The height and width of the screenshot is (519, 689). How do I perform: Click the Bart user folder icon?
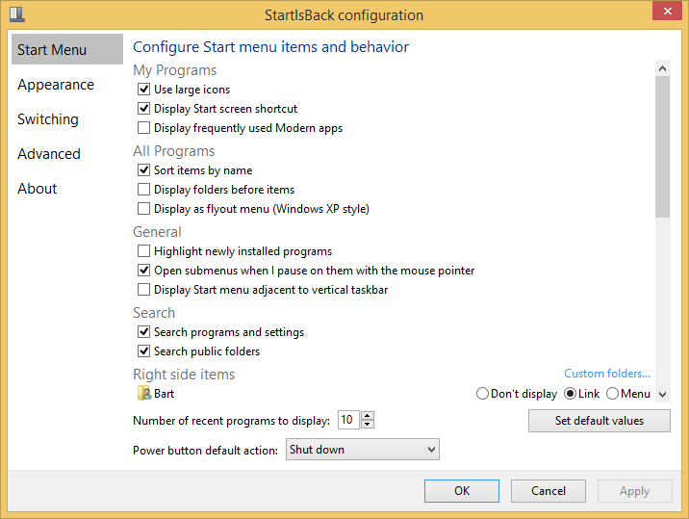144,393
